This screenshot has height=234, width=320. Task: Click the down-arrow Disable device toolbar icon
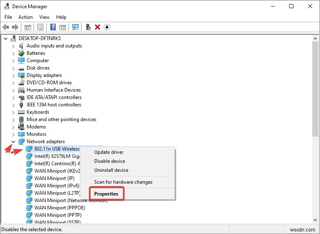107,27
